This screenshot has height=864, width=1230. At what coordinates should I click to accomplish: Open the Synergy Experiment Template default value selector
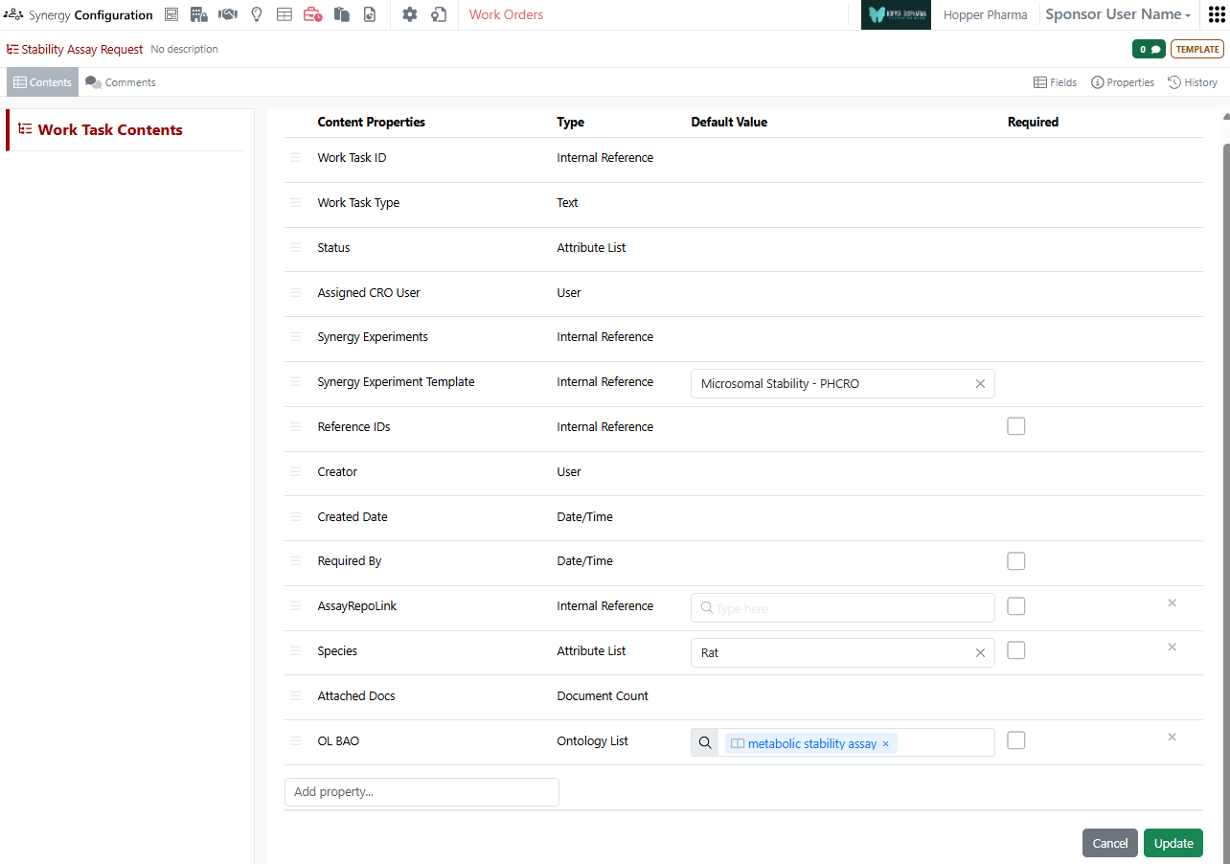843,384
